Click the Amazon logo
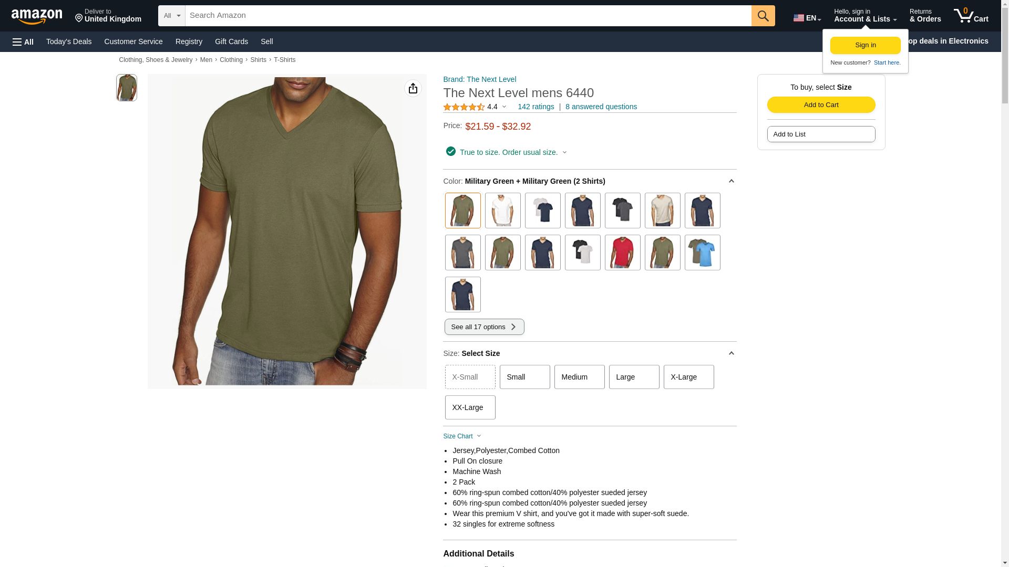Viewport: 1009px width, 567px height. 37,16
